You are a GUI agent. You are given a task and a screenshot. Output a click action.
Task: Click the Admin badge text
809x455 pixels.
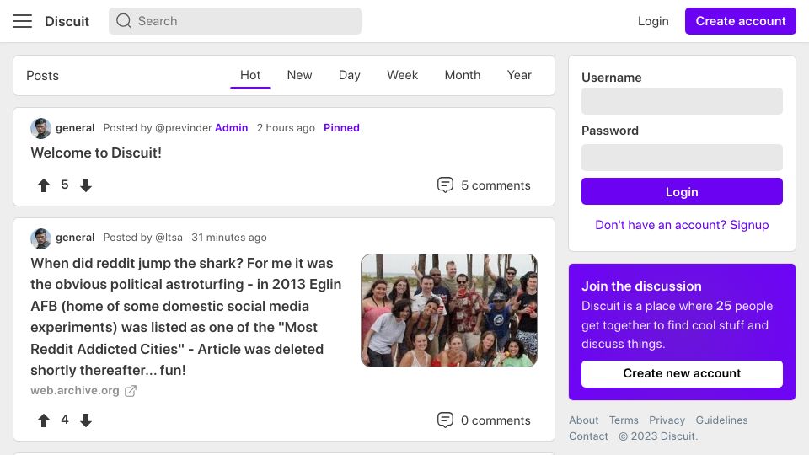231,128
